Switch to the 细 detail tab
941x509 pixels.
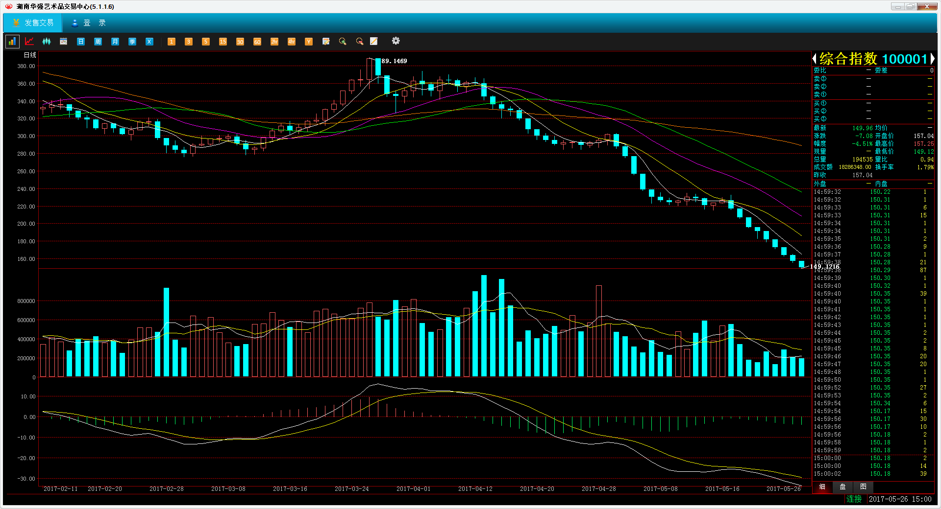(x=822, y=487)
